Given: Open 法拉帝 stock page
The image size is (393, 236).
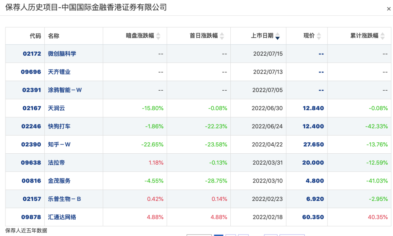Looking at the screenshot, I should point(56,163).
